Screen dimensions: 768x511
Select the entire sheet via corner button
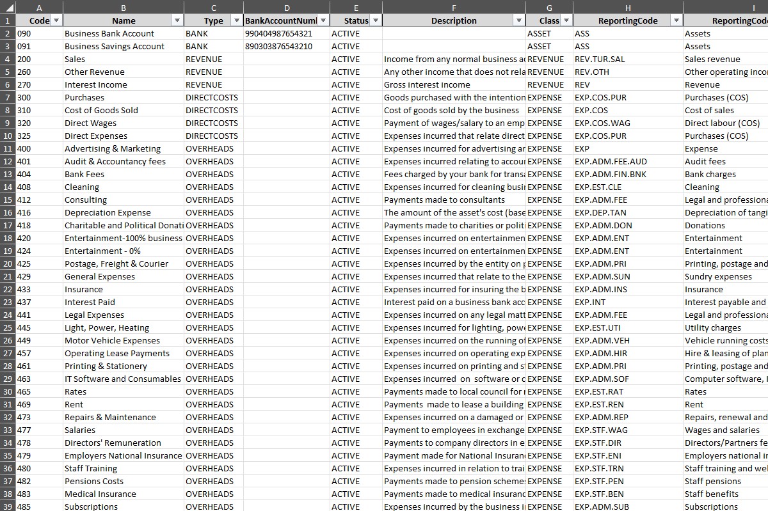[x=7, y=7]
